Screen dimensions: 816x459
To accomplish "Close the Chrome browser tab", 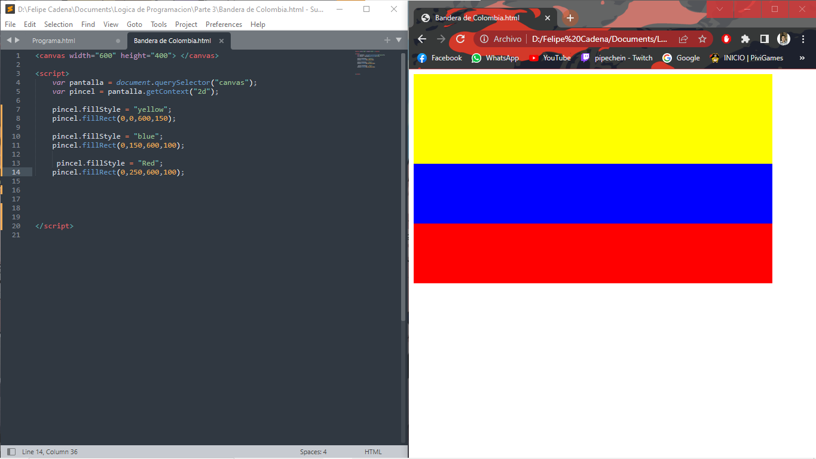I will point(548,18).
